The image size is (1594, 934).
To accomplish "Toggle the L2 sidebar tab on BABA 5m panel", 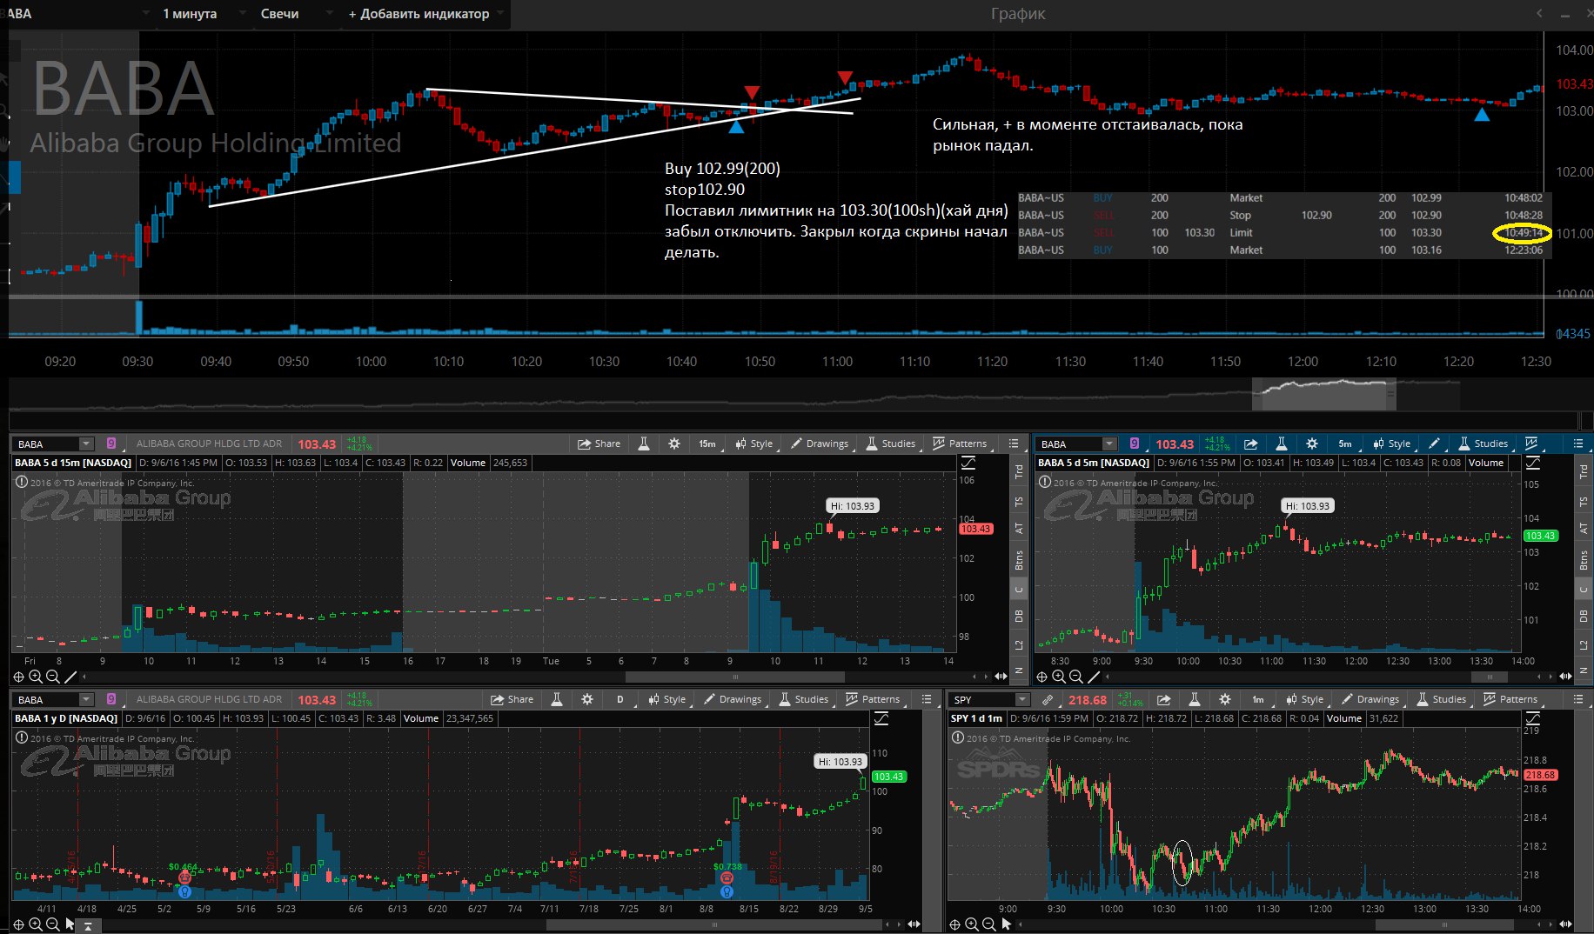I will 1584,644.
